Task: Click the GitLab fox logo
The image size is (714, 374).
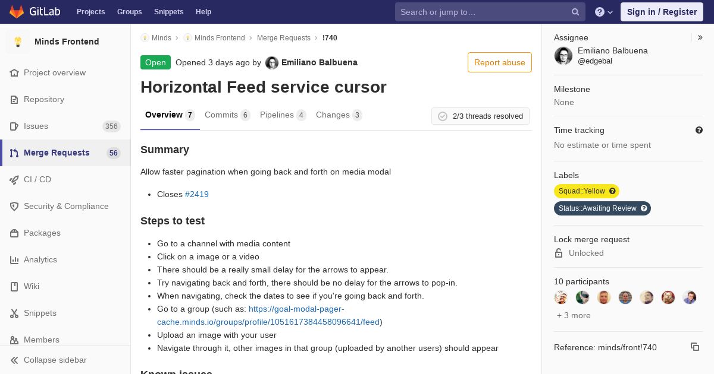Action: [17, 11]
